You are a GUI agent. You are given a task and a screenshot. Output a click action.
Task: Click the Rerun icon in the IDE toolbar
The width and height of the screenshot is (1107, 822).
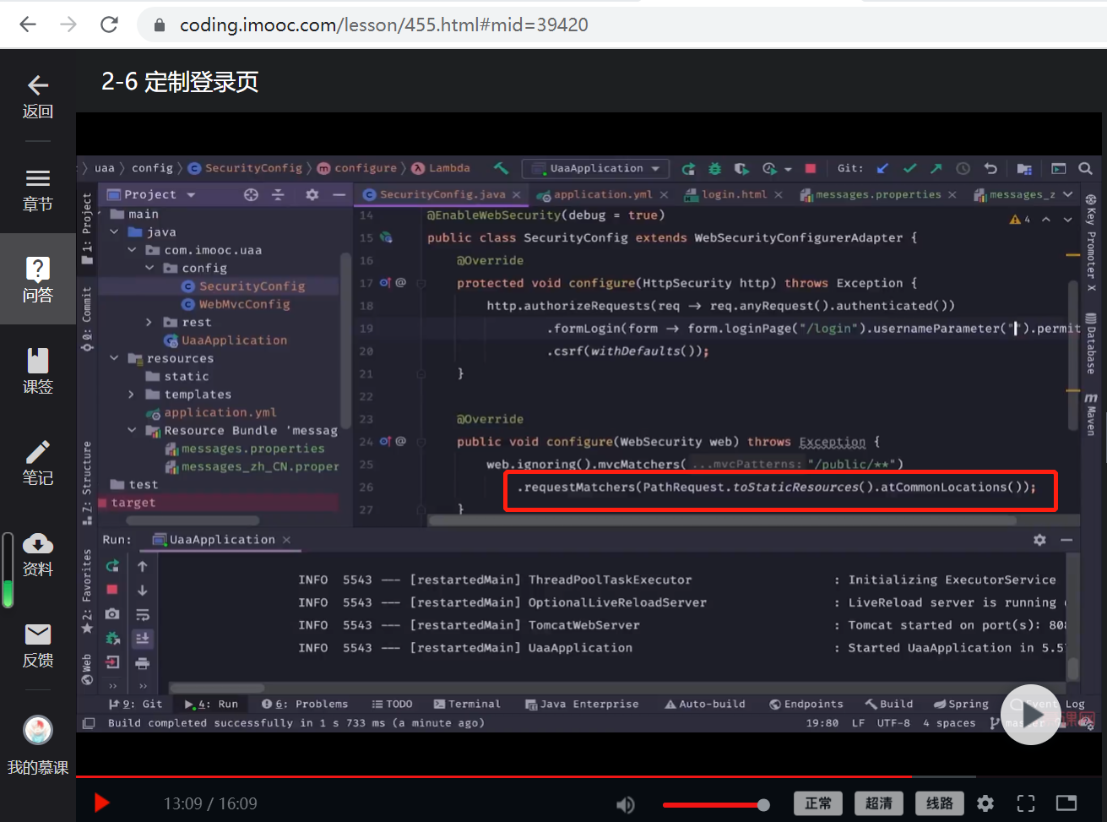689,169
